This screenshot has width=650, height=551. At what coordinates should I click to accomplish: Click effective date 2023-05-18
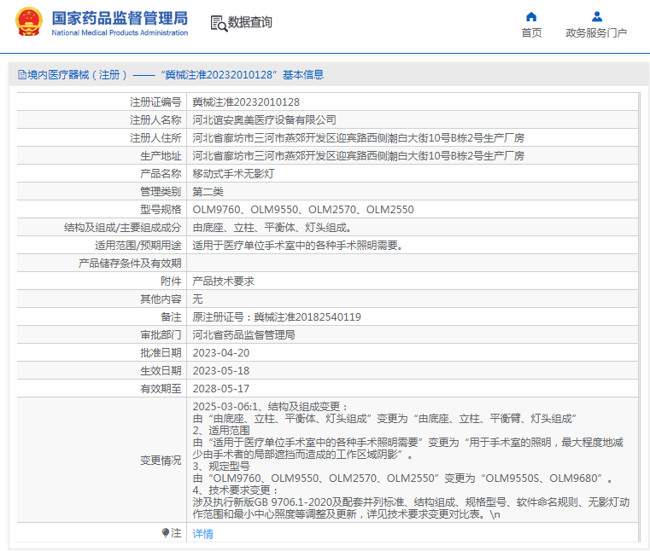(221, 371)
